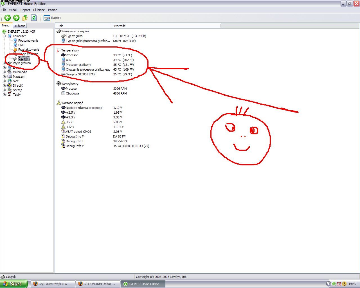Click the Raport toolbar button
The width and height of the screenshot is (360, 288).
(52, 18)
